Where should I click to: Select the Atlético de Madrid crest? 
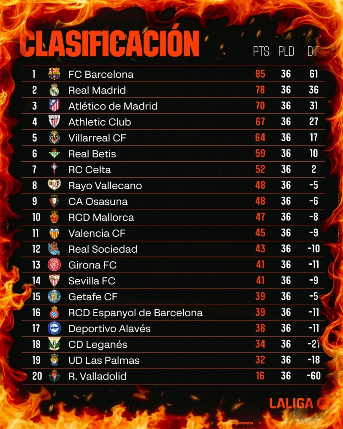[54, 106]
